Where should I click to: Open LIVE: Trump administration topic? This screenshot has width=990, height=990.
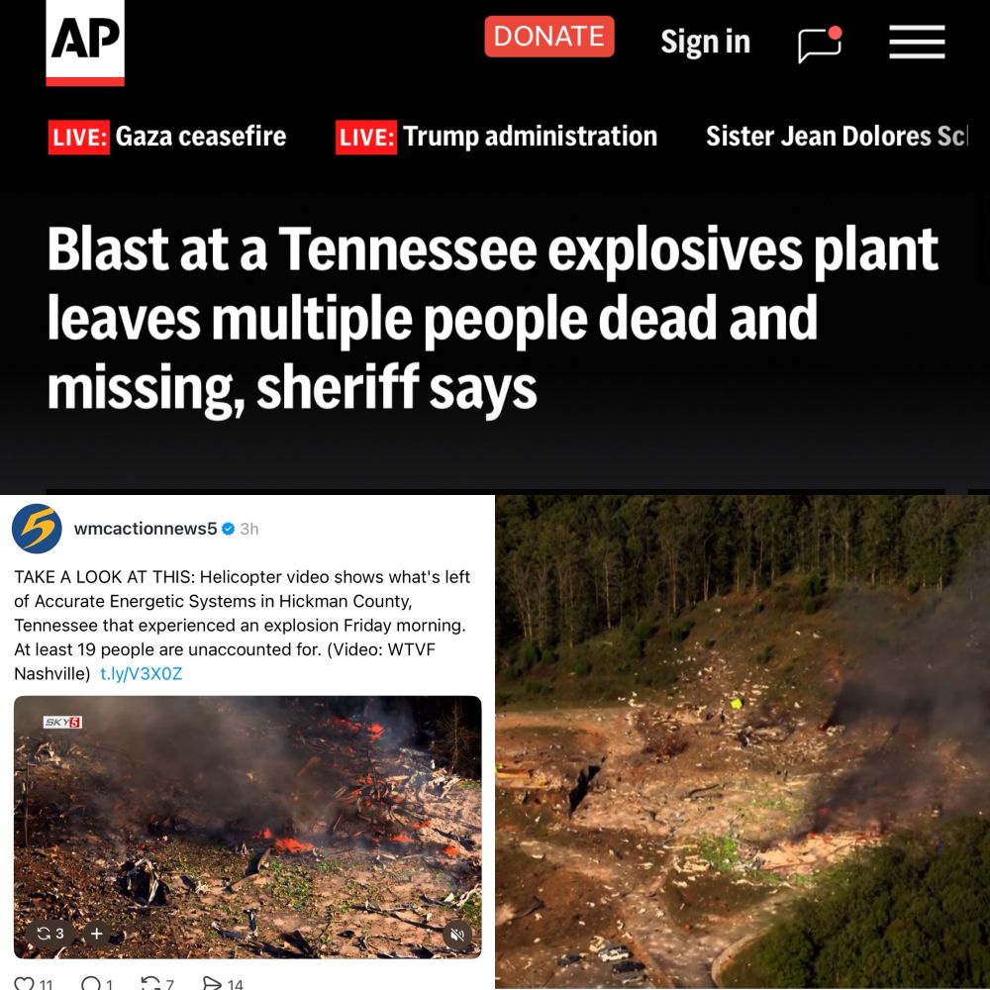(x=496, y=137)
